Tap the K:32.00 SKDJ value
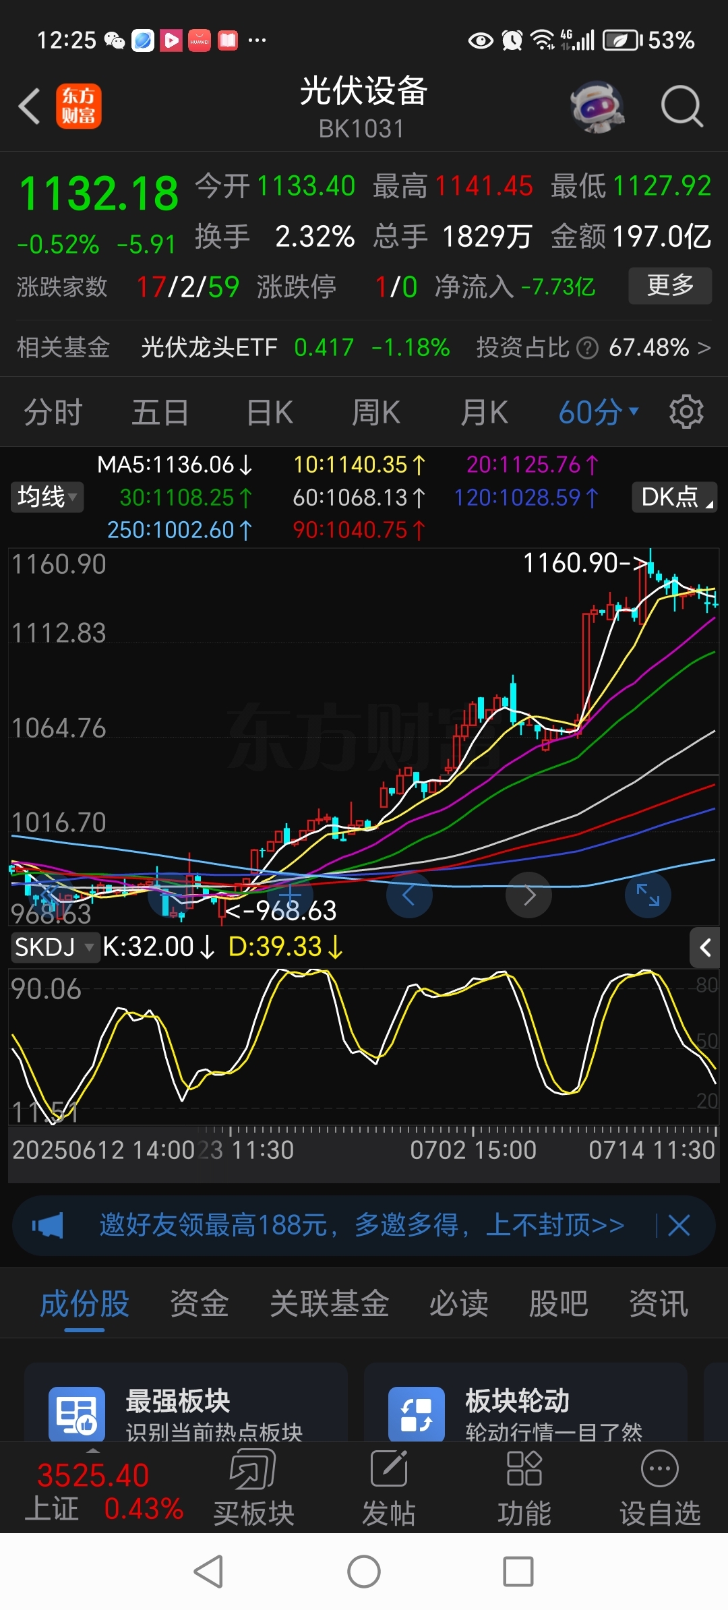 pyautogui.click(x=158, y=947)
